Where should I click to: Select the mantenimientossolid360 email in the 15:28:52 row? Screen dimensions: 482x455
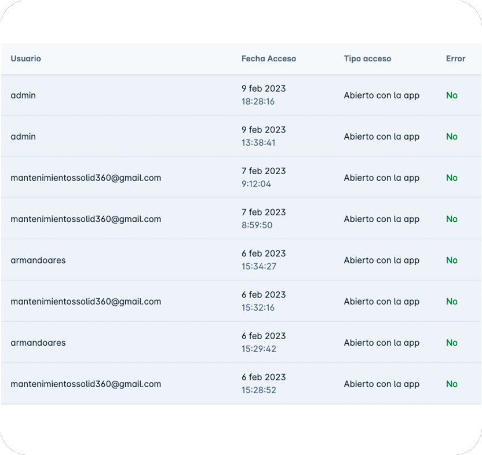[x=86, y=384]
